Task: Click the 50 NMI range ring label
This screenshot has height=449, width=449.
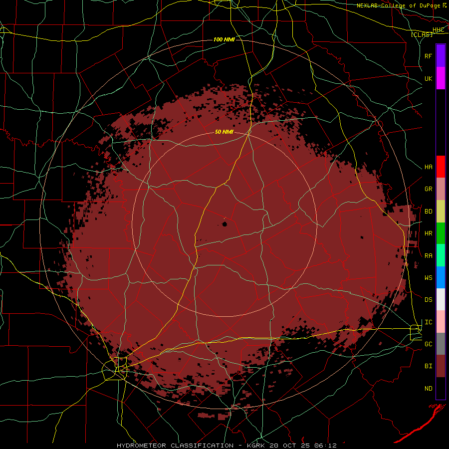Action: pyautogui.click(x=224, y=132)
